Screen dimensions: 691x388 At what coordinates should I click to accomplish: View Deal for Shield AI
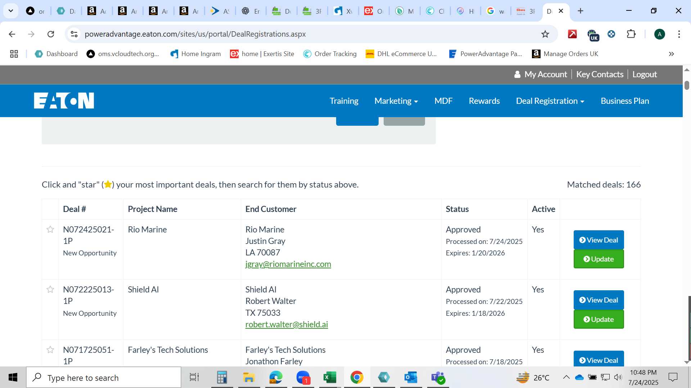point(599,300)
